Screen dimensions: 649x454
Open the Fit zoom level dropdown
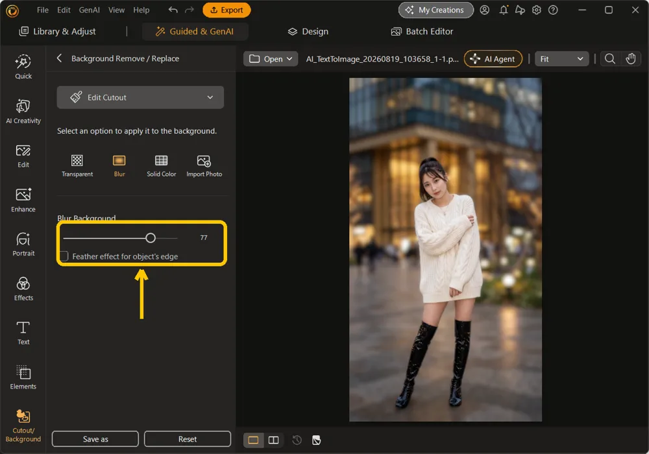pos(561,59)
